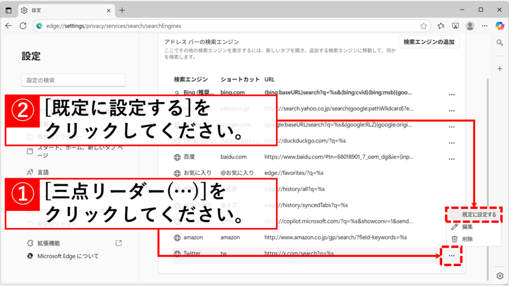Click the address bar URL field
This screenshot has height=286, width=509.
[231, 26]
